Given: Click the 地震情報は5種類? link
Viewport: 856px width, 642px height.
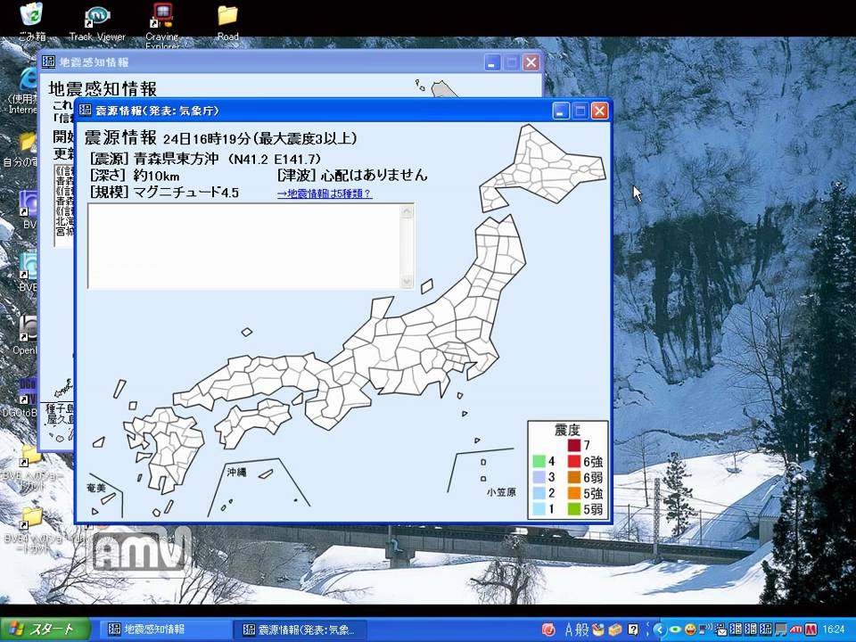Looking at the screenshot, I should click(x=325, y=193).
